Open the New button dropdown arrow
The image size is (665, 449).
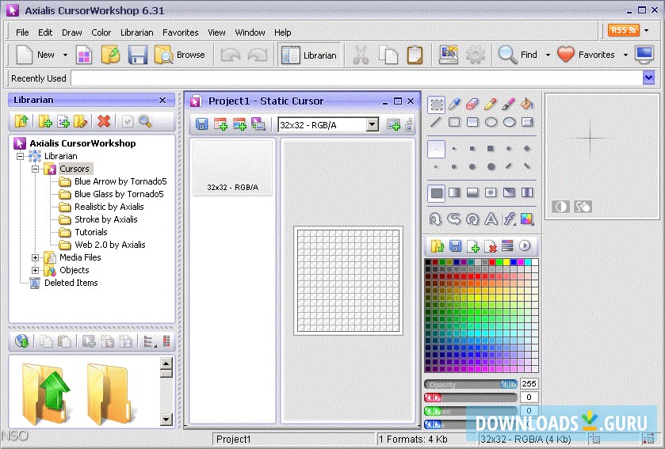65,55
